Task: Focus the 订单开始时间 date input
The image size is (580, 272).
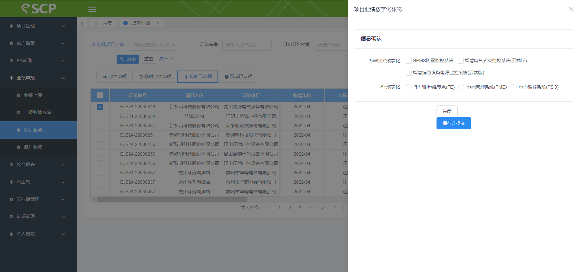Action: (x=331, y=45)
